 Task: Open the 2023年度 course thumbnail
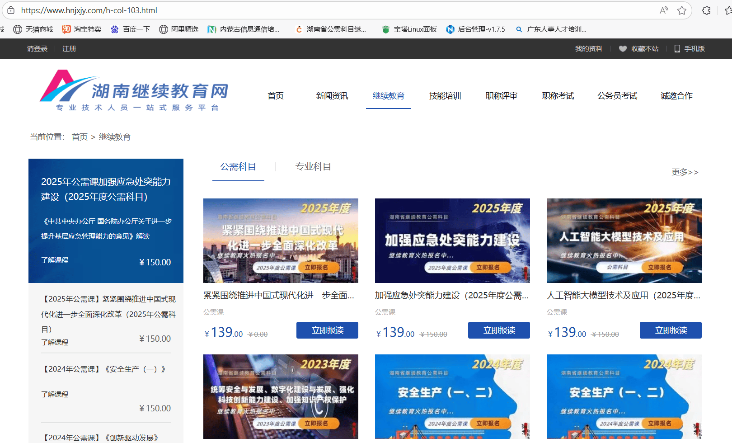[x=281, y=396]
